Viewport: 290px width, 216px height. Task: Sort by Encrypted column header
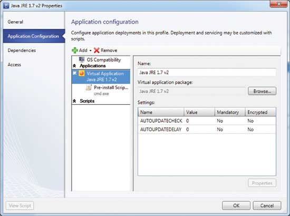click(260, 112)
